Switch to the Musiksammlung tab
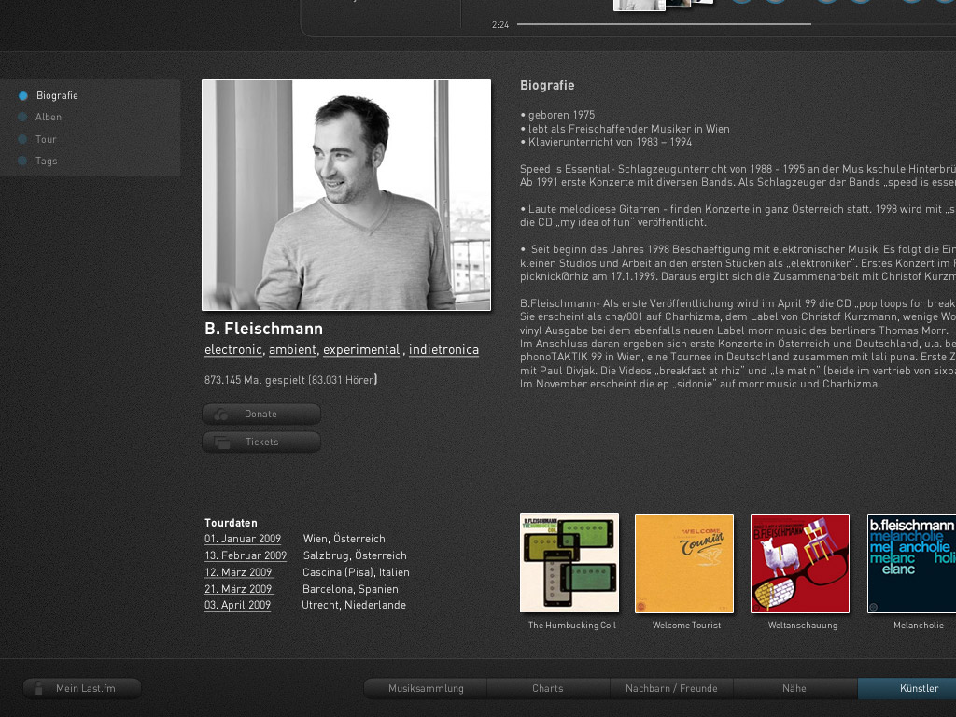Screen dimensions: 956x717 (426, 688)
